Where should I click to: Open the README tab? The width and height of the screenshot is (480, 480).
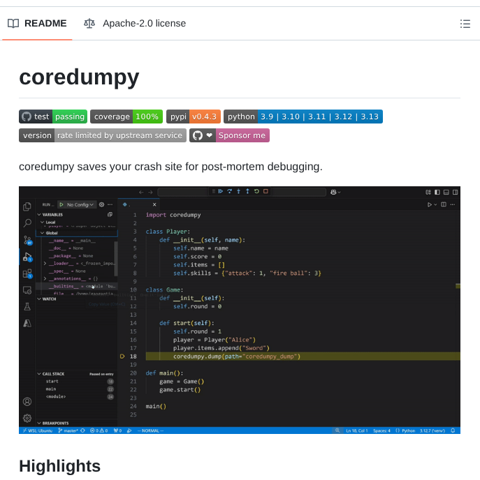37,24
